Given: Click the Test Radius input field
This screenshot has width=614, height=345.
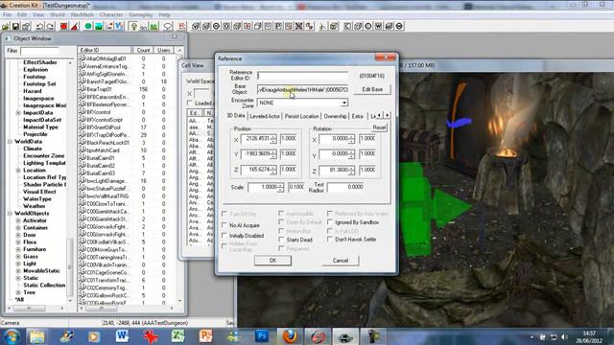Looking at the screenshot, I should tap(346, 188).
